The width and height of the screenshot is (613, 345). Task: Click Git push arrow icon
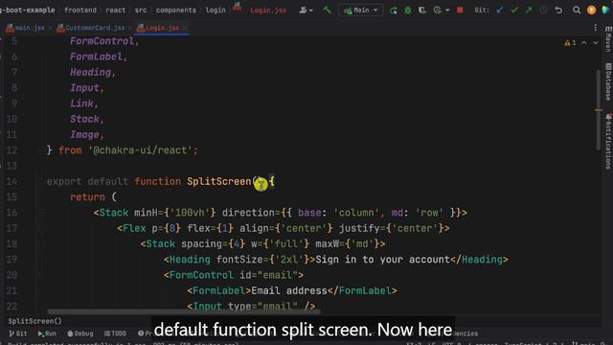pos(529,11)
